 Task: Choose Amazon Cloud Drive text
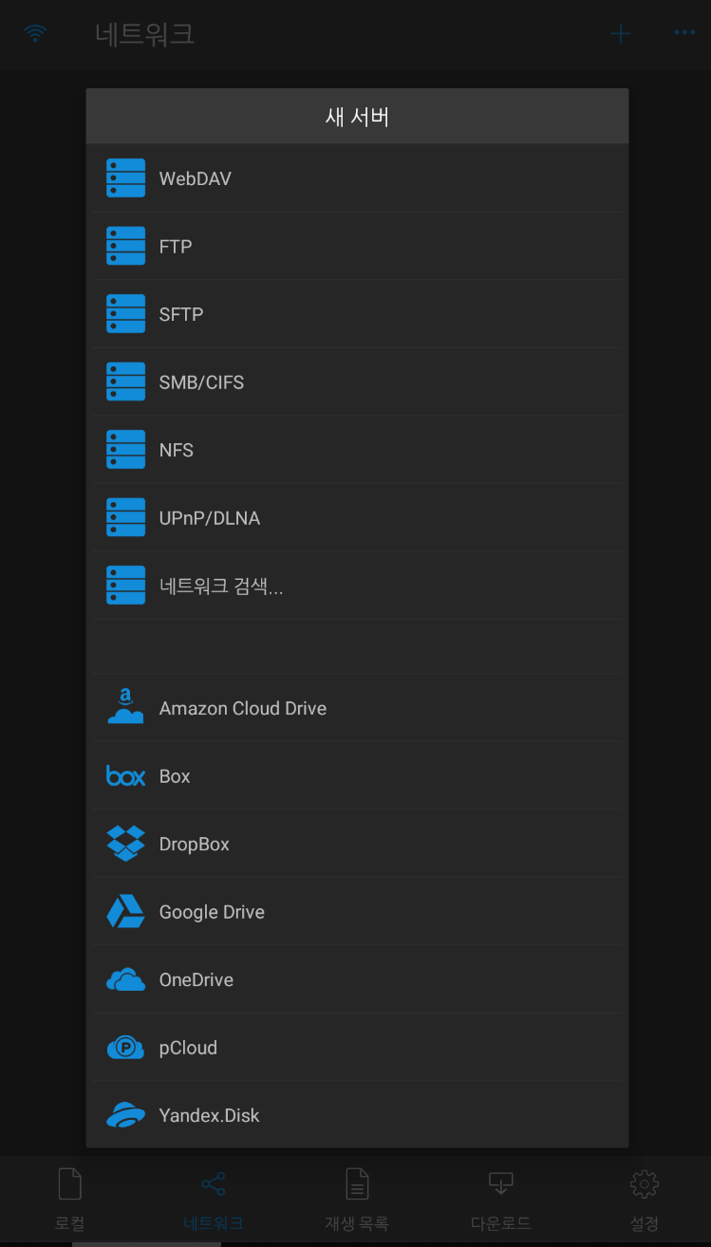[243, 708]
